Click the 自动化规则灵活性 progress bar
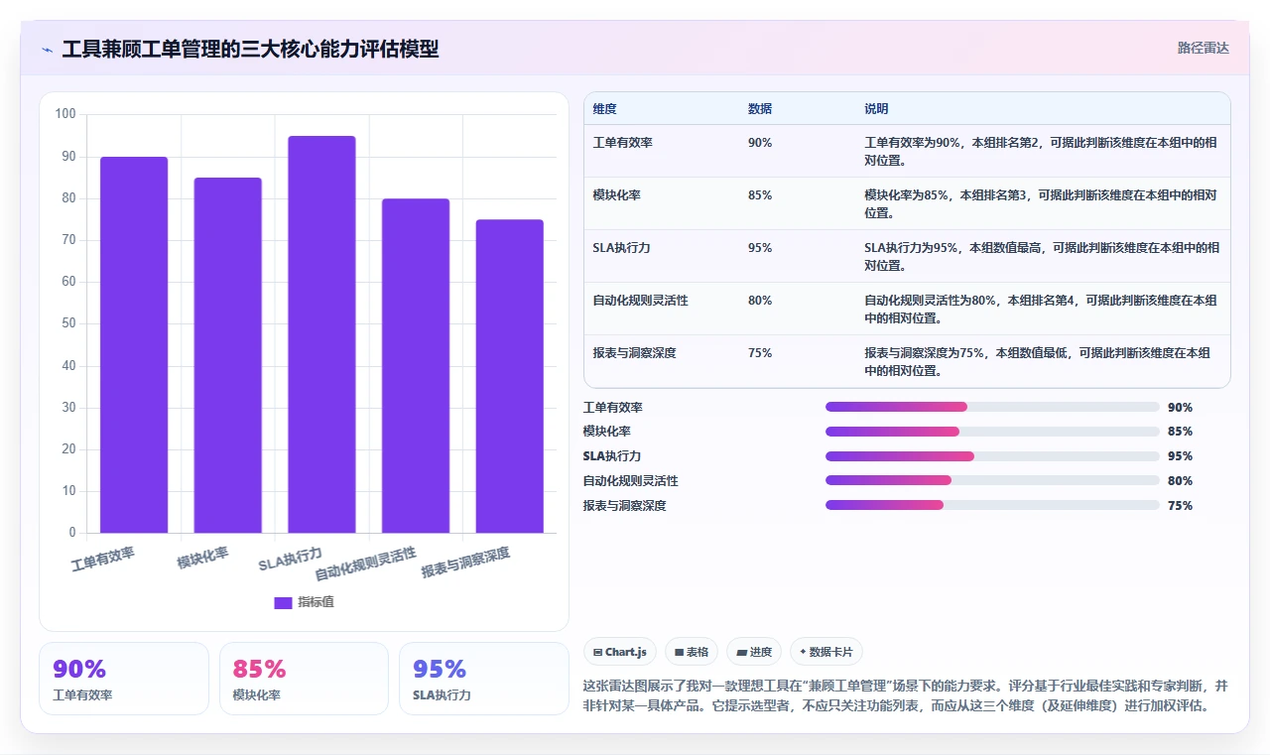This screenshot has height=755, width=1270. (992, 480)
